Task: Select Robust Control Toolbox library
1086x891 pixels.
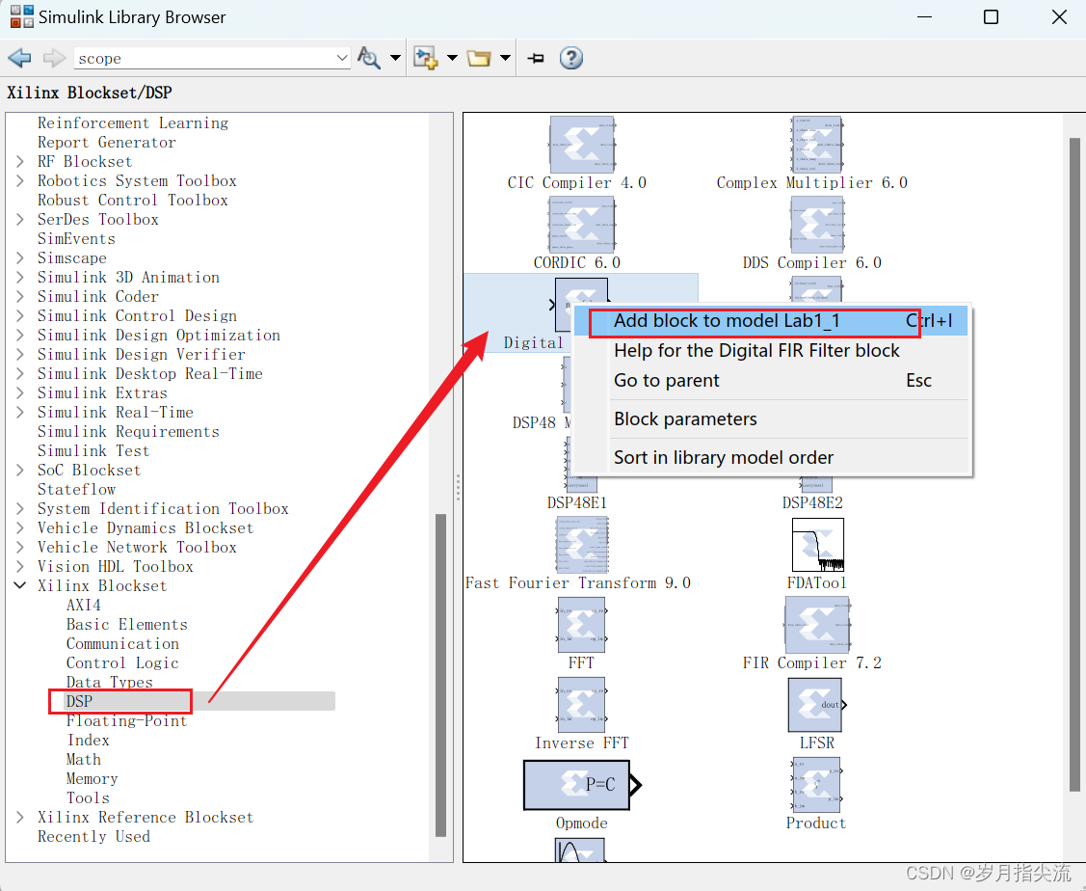Action: (x=132, y=200)
